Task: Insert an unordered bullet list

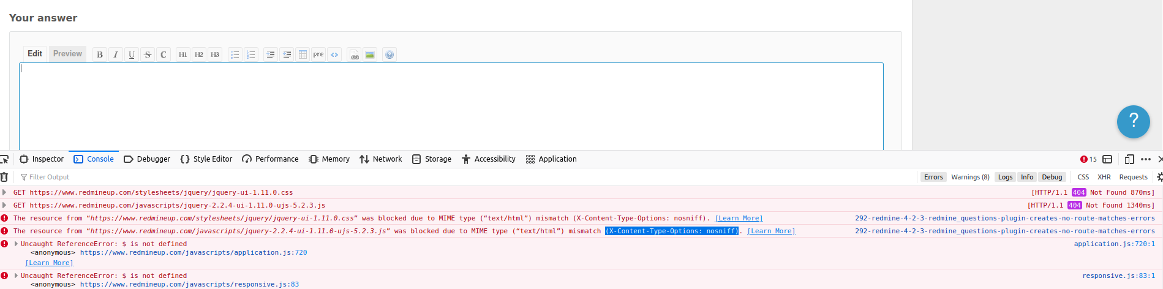Action: (235, 54)
